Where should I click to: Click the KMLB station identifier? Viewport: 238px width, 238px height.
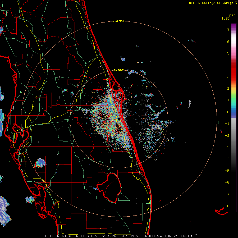150,236
